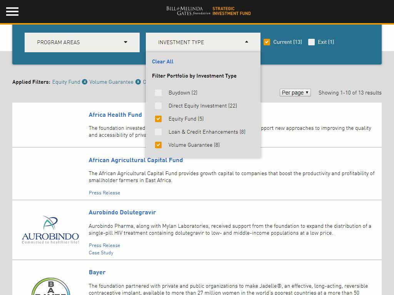
Task: Check the Buydown investment type
Action: 158,93
